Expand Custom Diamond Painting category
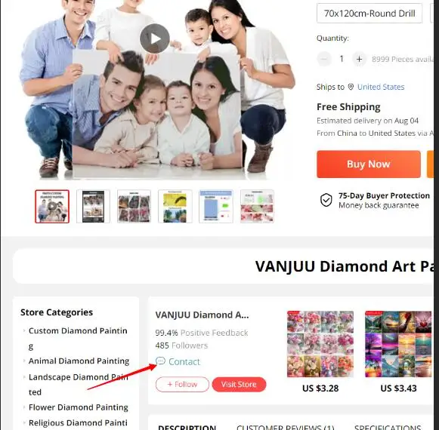 tap(78, 338)
